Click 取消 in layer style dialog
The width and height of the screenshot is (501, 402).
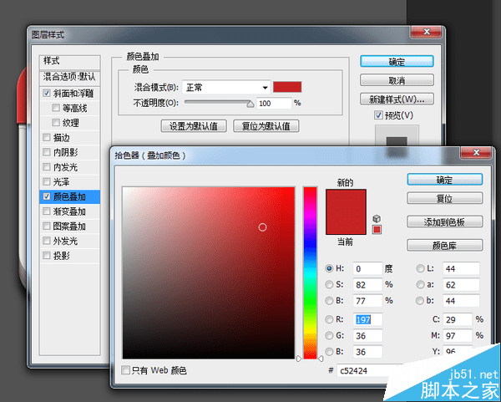click(x=397, y=80)
